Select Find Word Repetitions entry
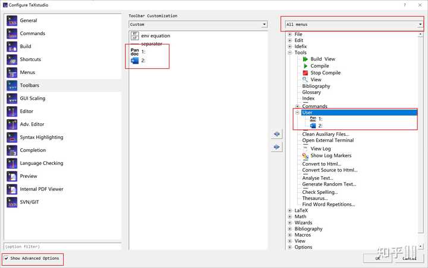The image size is (428, 268). [x=329, y=205]
